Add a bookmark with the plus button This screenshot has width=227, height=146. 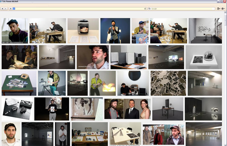[x=11, y=9]
